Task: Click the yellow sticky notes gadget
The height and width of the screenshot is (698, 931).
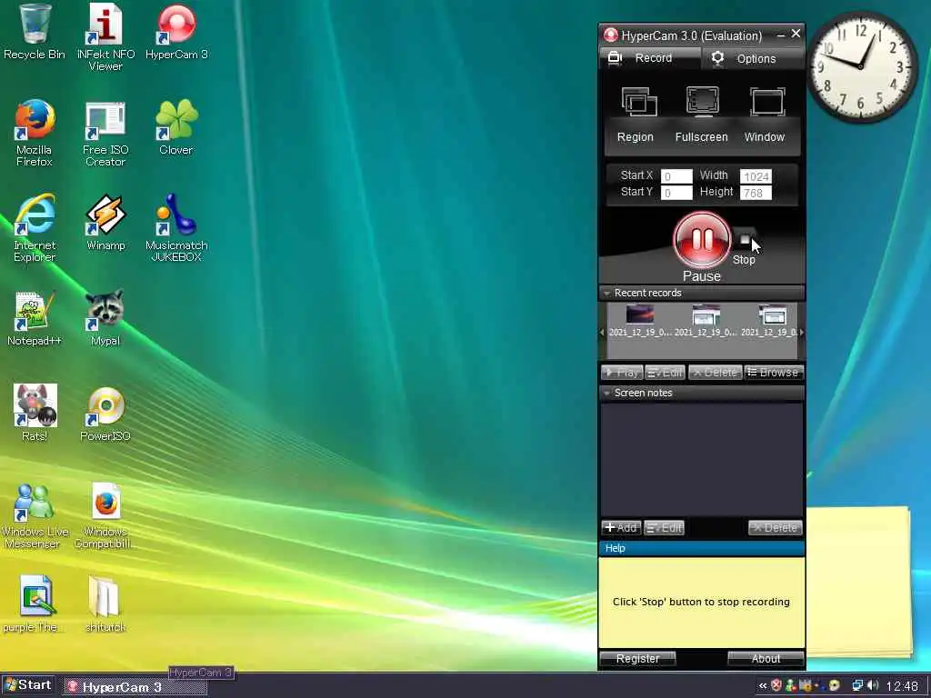Action: tap(858, 582)
